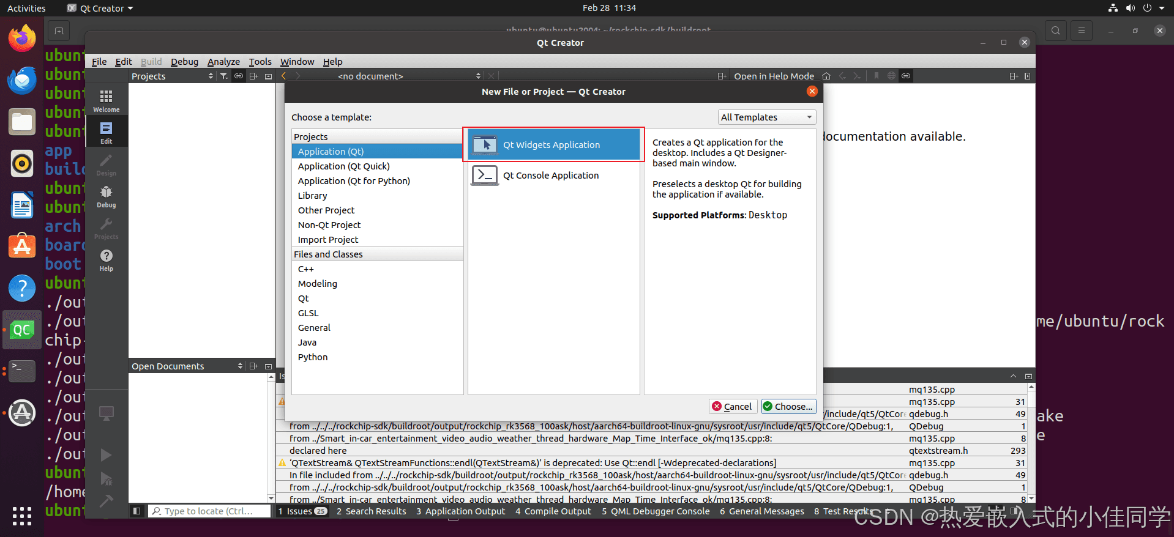Toggle help sidebar link synchronization icon
The width and height of the screenshot is (1174, 537).
click(906, 76)
